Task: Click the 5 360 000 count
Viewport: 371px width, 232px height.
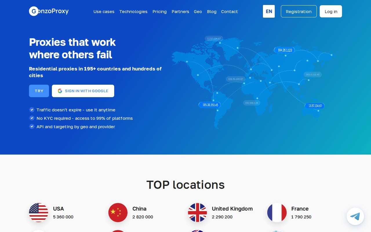Action: pyautogui.click(x=63, y=217)
